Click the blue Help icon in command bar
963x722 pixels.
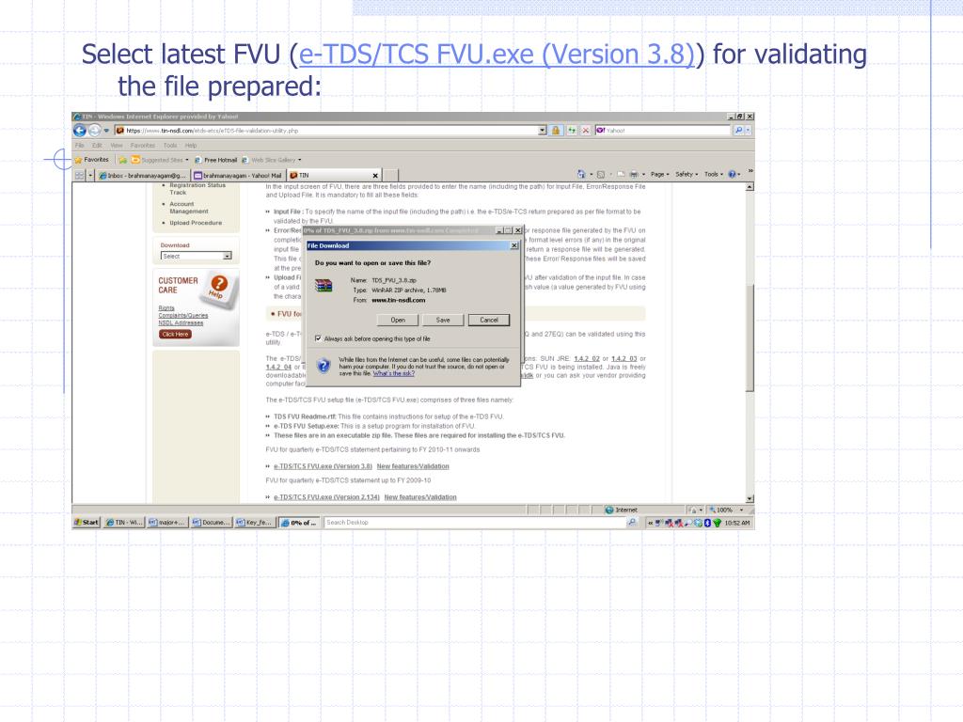(732, 174)
